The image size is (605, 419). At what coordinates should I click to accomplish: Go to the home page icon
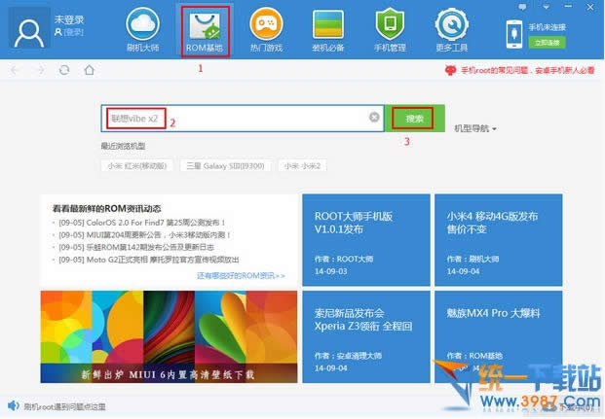tap(90, 70)
